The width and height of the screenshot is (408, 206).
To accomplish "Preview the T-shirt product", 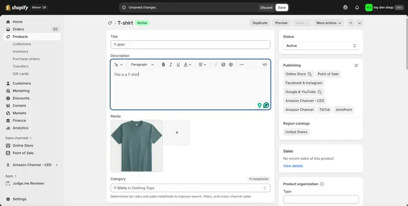I will (x=282, y=23).
